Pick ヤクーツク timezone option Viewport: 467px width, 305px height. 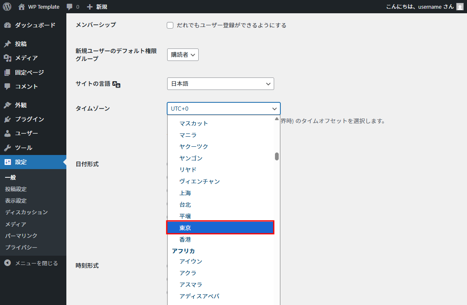220,146
